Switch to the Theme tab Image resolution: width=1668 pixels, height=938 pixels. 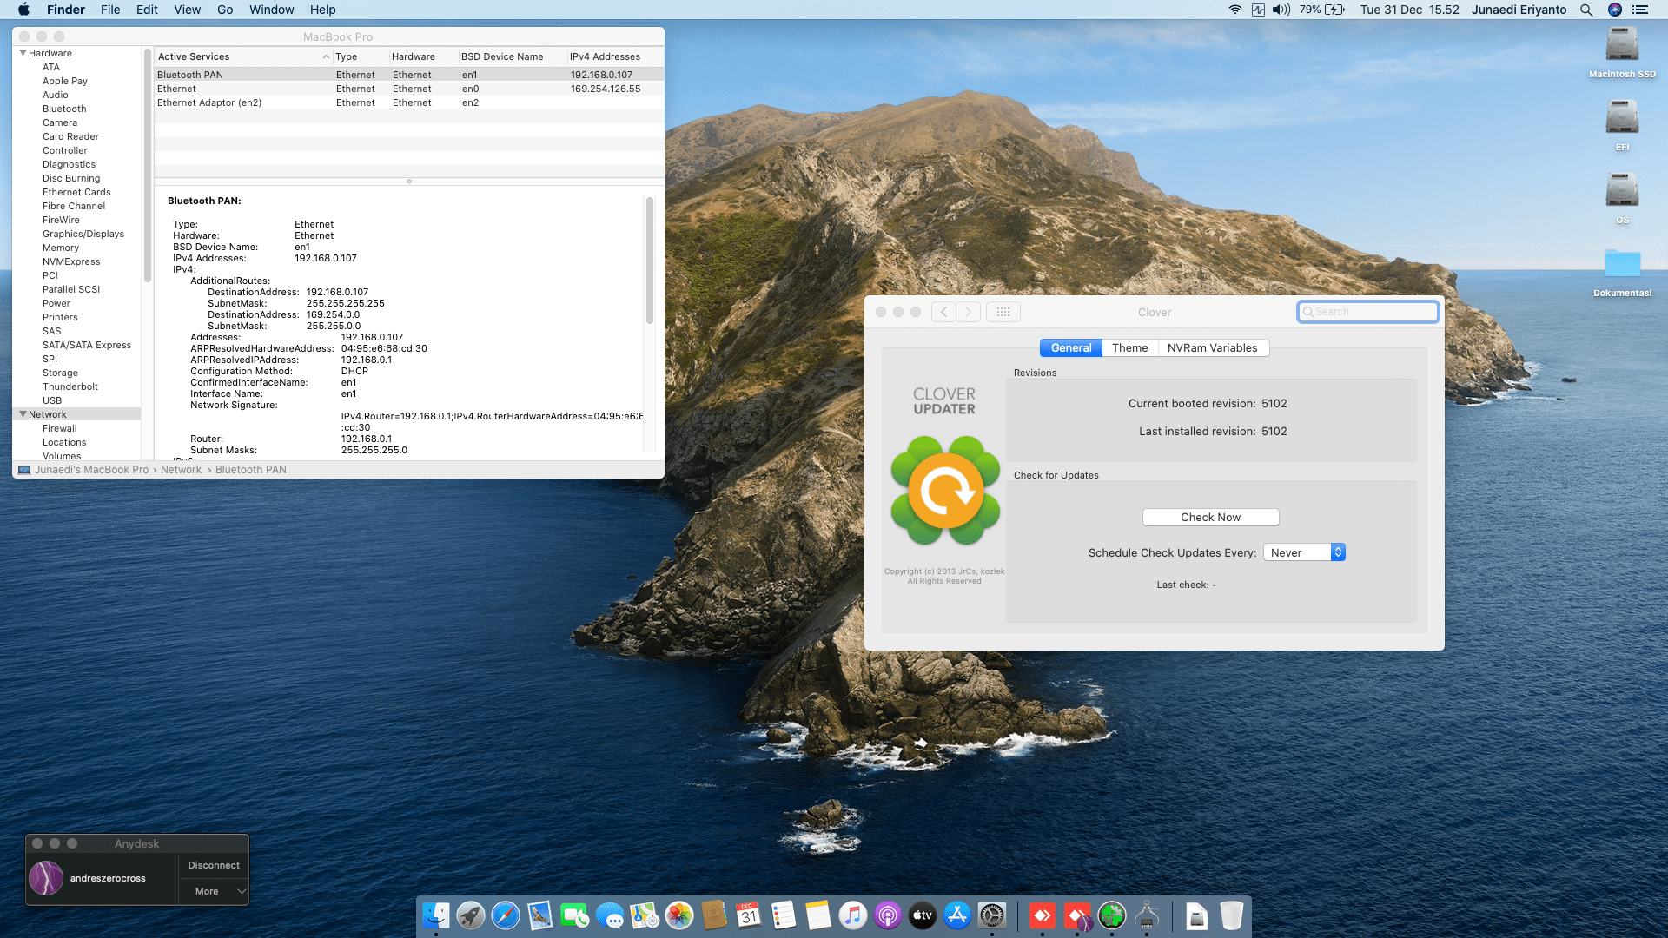[1129, 347]
